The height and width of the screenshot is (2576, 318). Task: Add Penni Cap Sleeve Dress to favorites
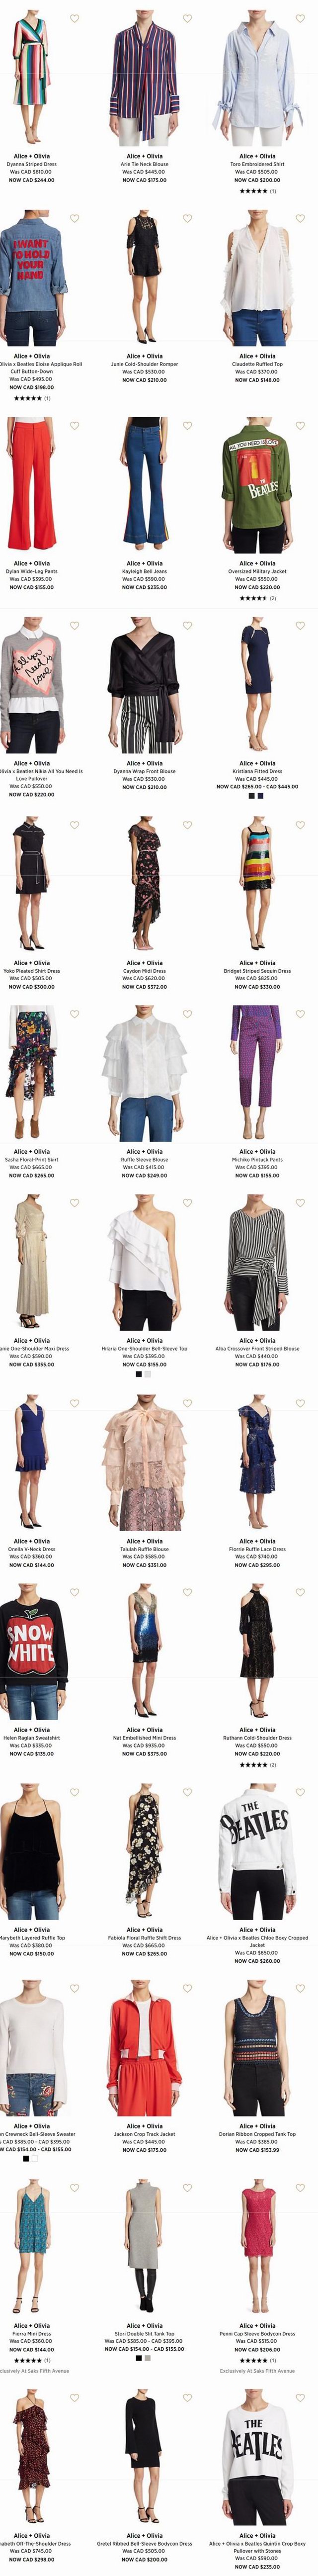coord(300,2188)
